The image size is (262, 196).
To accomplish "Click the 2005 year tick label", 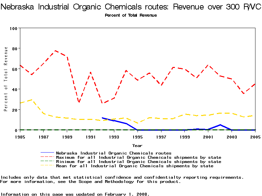I will click(255, 137).
